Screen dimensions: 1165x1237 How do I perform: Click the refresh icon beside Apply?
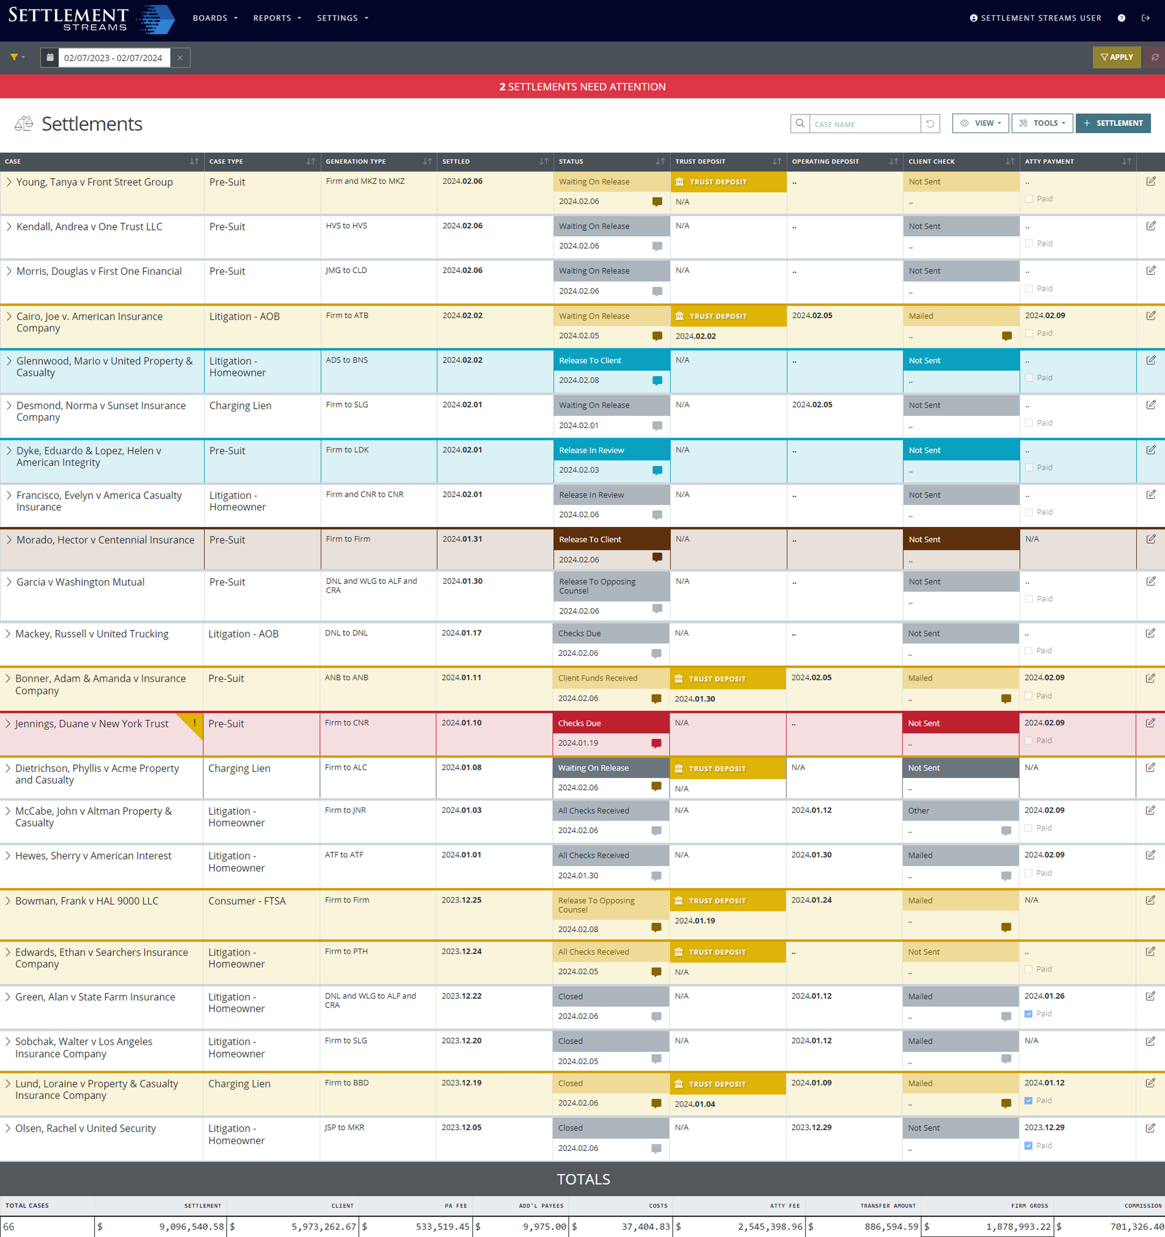[1154, 57]
